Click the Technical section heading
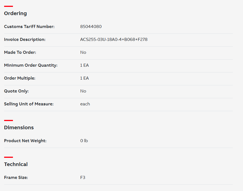 pos(16,164)
